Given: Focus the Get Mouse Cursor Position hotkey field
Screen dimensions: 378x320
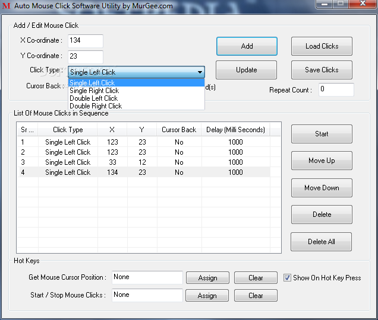Looking at the screenshot, I should click(147, 277).
